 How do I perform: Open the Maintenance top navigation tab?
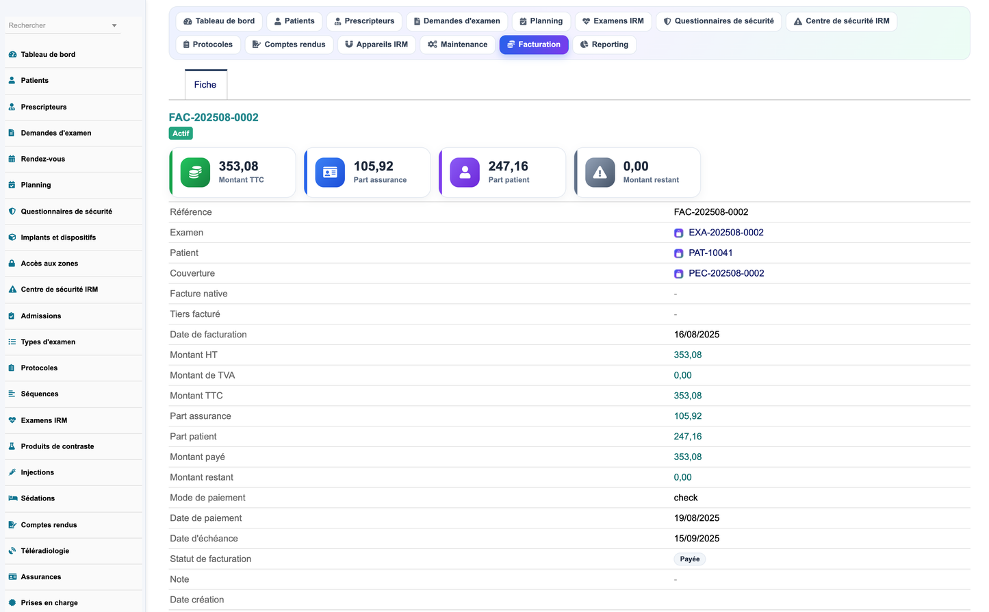458,44
